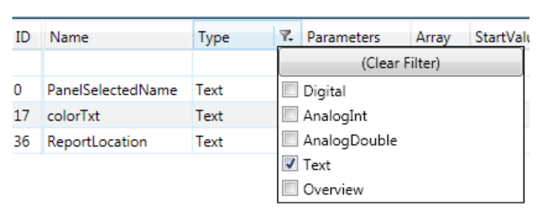543x215 pixels.
Task: Sort by the Name column header
Action: tap(118, 36)
